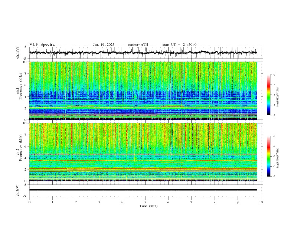The width and height of the screenshot is (294, 227).
Task: Click the '9' tick on Time axis
Action: pos(238,202)
